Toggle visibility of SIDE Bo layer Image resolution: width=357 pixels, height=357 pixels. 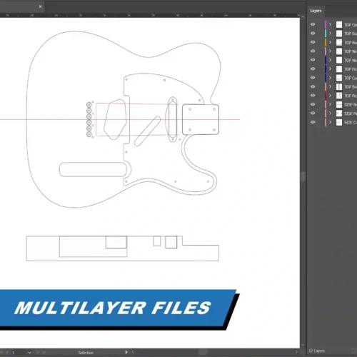pos(313,104)
